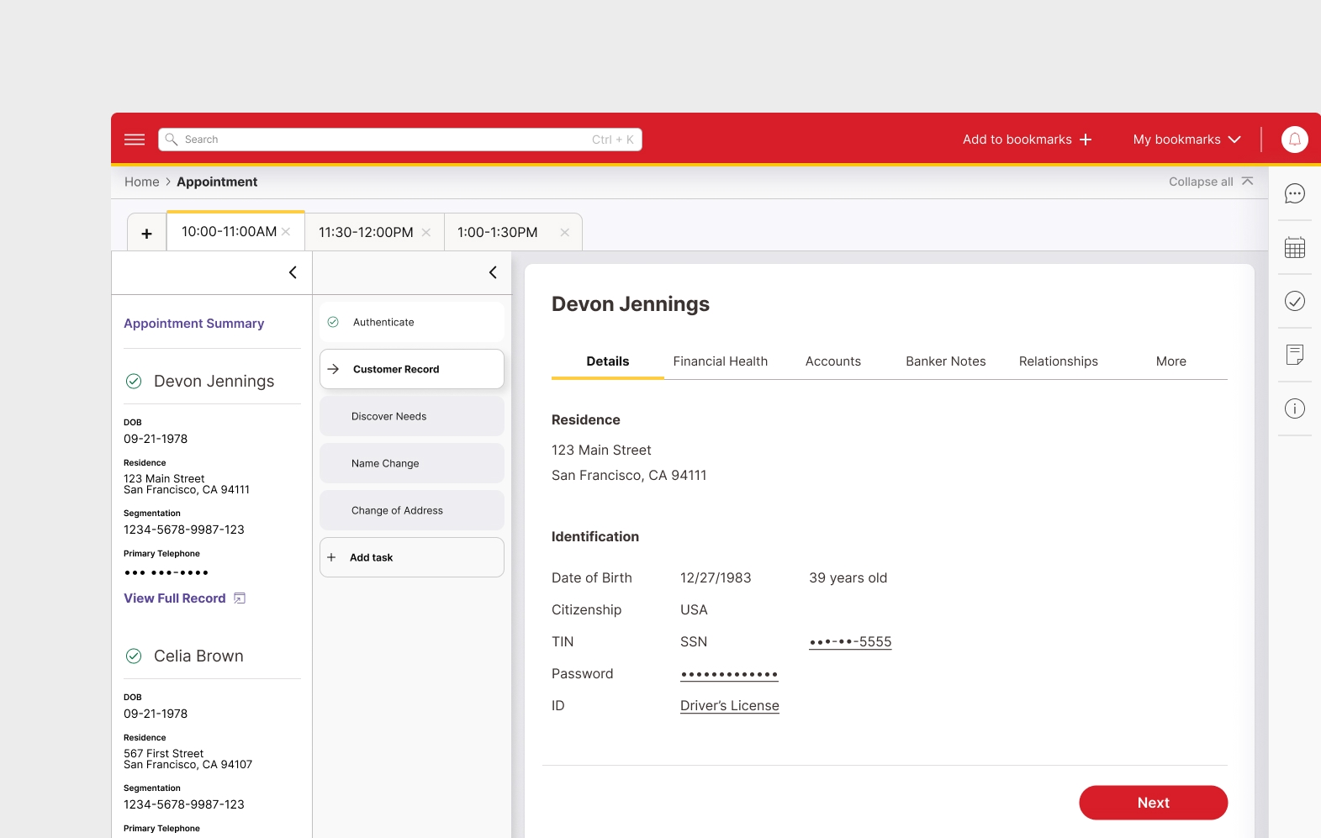Expand the My bookmarks dropdown
Screen dimensions: 1321x838
coord(1186,140)
